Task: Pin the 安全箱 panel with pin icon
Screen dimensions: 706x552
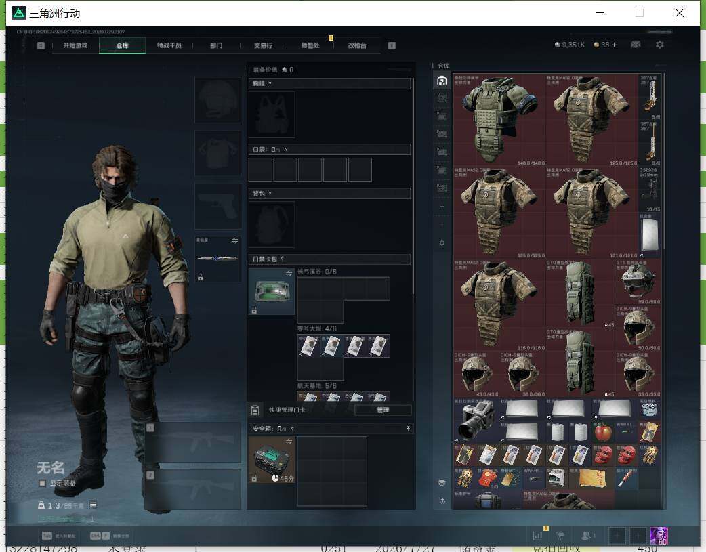Action: 408,429
